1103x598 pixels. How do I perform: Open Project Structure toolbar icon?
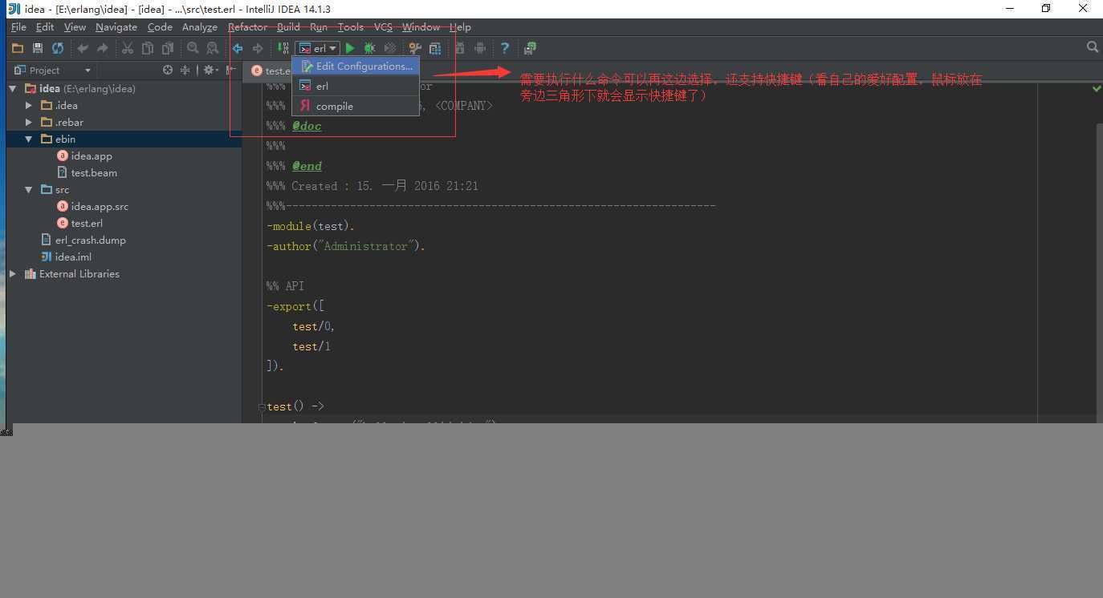pyautogui.click(x=435, y=48)
